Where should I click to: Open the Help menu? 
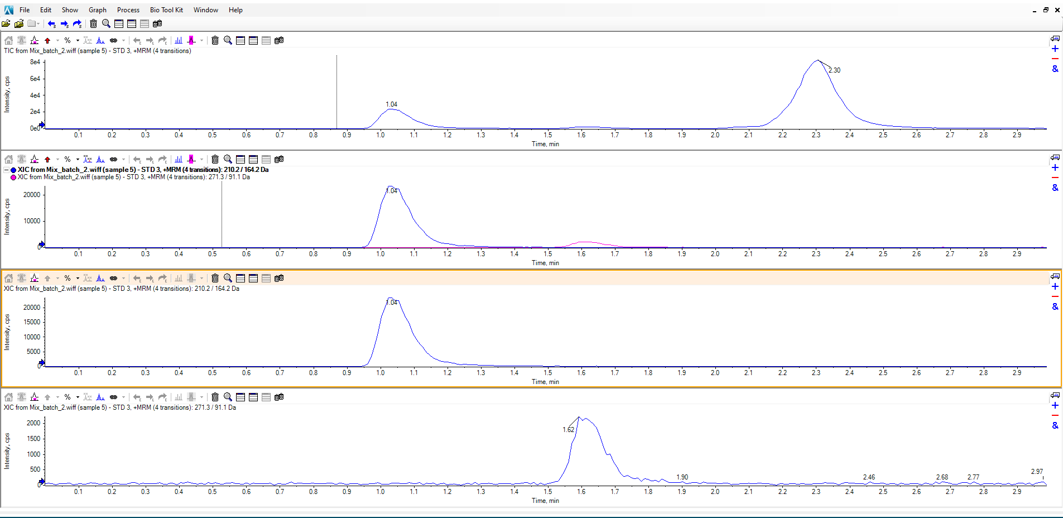point(235,10)
